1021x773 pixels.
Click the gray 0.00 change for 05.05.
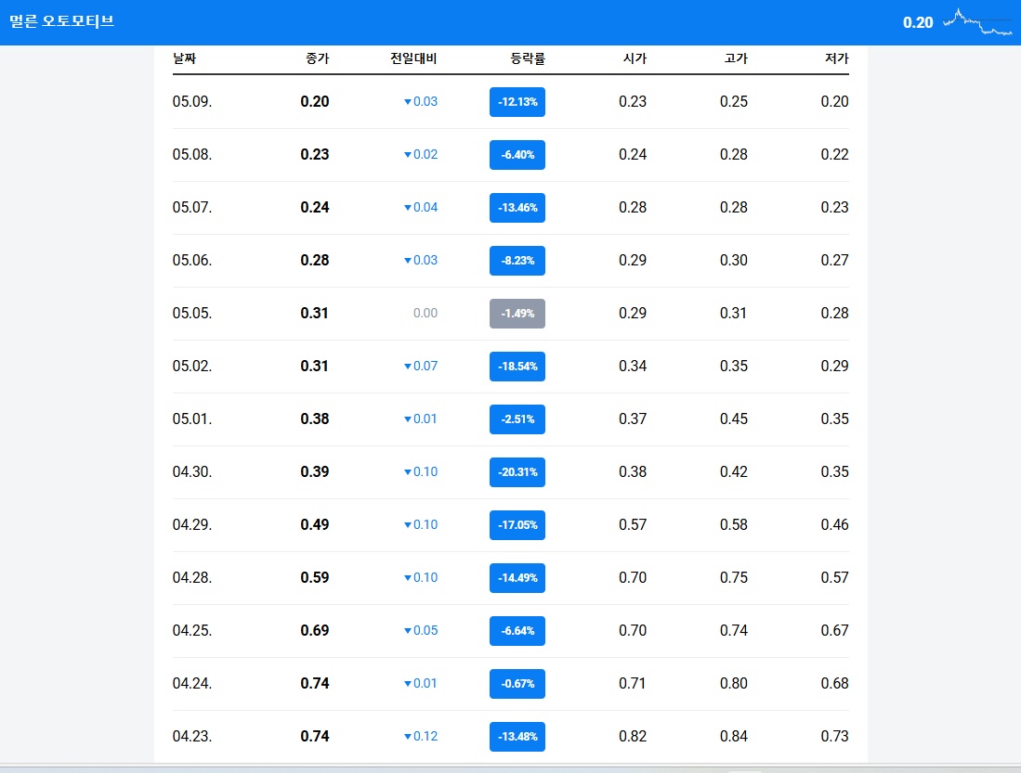point(425,313)
